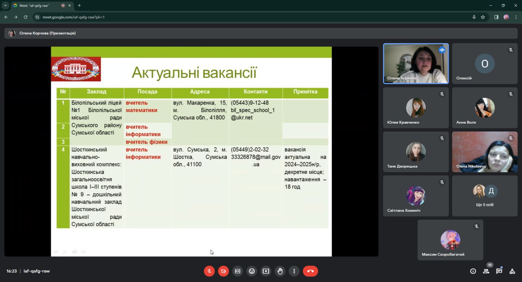The image size is (522, 282).
Task: Click the browser forward arrow
Action: coord(15,17)
